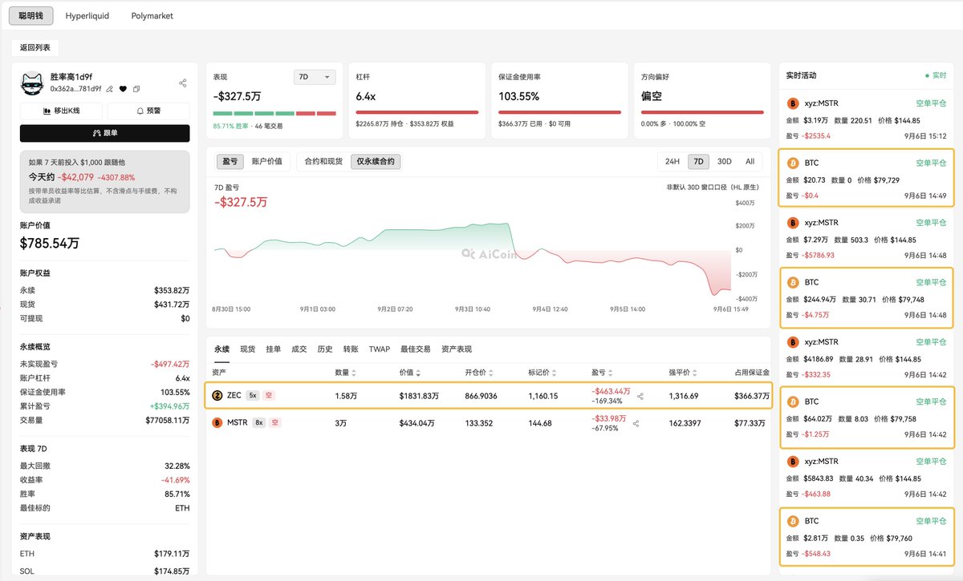
Task: Set the chart range to 30D
Action: (x=724, y=161)
